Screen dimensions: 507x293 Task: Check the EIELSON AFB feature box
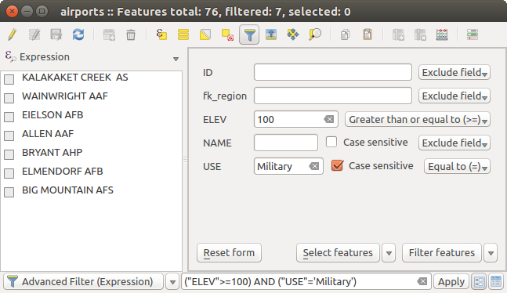(x=9, y=117)
